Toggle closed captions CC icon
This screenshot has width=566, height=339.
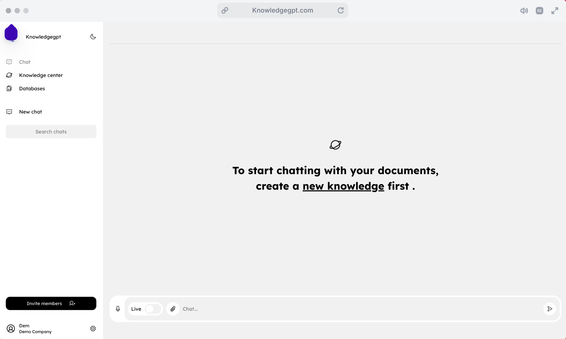tap(539, 11)
